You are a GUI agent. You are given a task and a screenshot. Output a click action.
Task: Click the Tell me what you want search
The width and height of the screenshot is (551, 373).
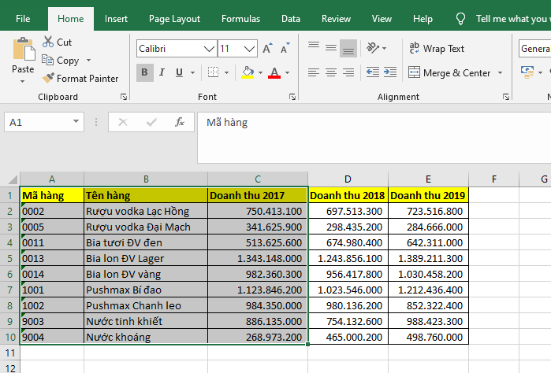(x=511, y=19)
